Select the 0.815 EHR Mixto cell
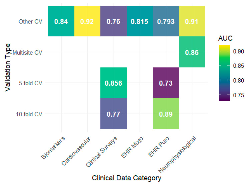 [x=140, y=21]
